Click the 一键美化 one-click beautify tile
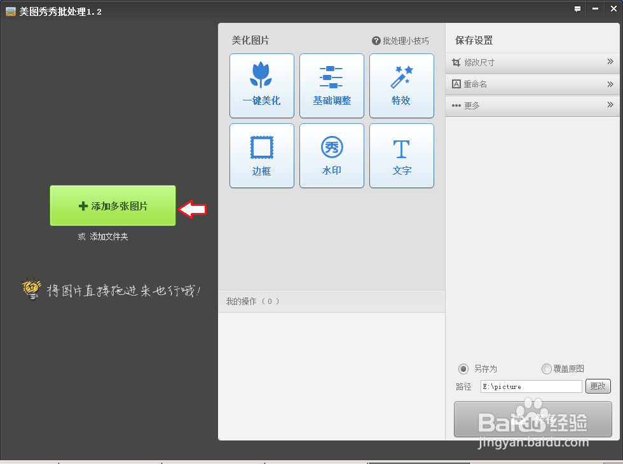 click(262, 86)
